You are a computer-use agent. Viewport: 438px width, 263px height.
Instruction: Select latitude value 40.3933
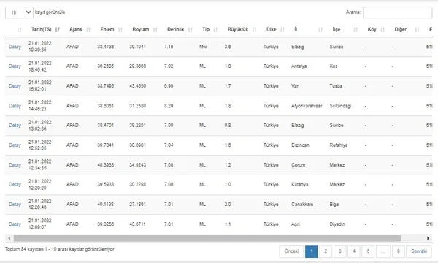pos(106,165)
